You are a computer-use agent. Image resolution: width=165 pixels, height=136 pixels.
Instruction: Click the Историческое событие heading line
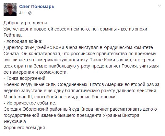(30, 103)
